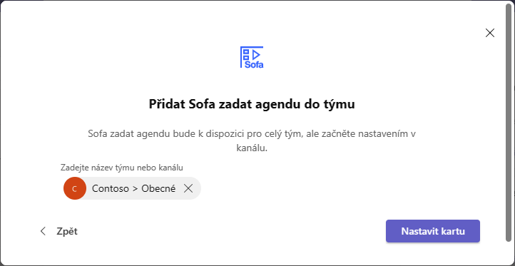Focus the team or channel name field

coord(252,188)
